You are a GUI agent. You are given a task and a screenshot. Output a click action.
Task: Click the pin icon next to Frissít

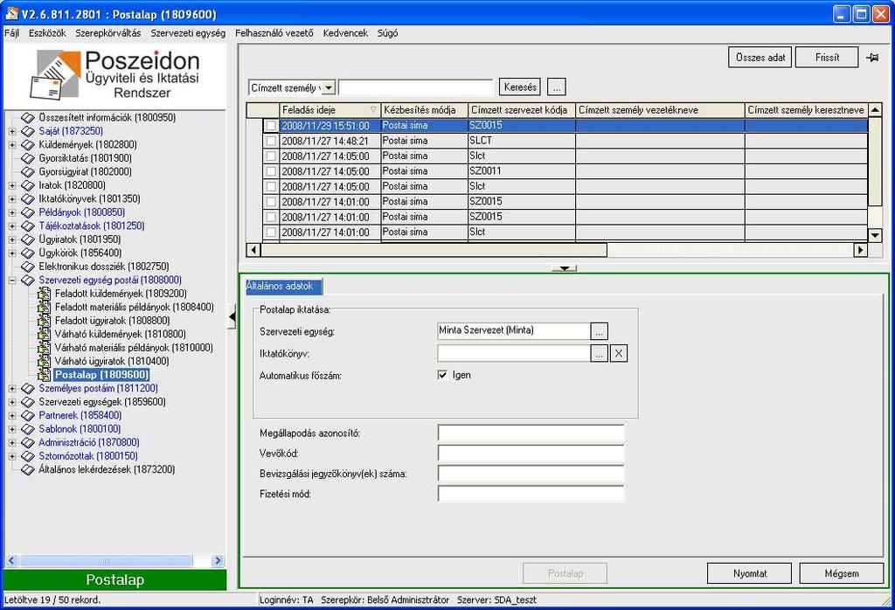click(x=872, y=58)
